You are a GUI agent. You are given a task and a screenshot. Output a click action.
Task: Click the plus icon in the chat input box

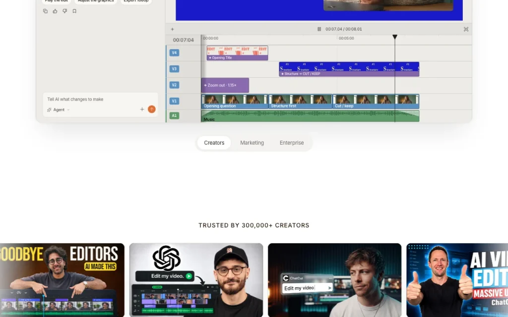142,109
